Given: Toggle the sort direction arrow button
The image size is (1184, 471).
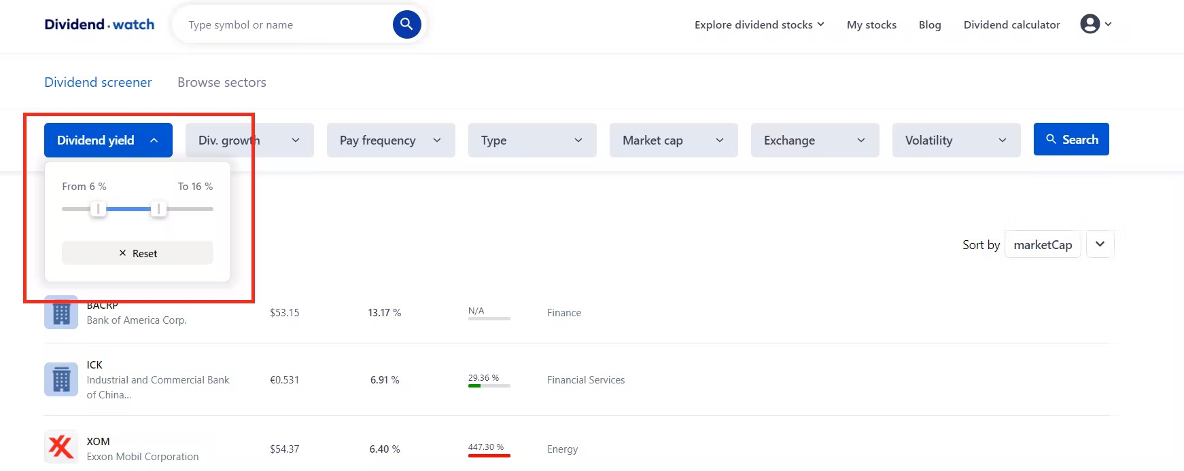Looking at the screenshot, I should coord(1100,244).
